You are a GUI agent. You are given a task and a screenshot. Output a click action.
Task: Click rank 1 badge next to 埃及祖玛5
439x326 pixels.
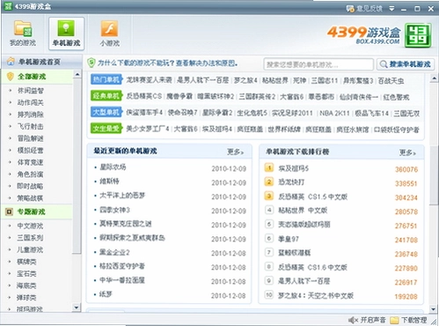269,167
